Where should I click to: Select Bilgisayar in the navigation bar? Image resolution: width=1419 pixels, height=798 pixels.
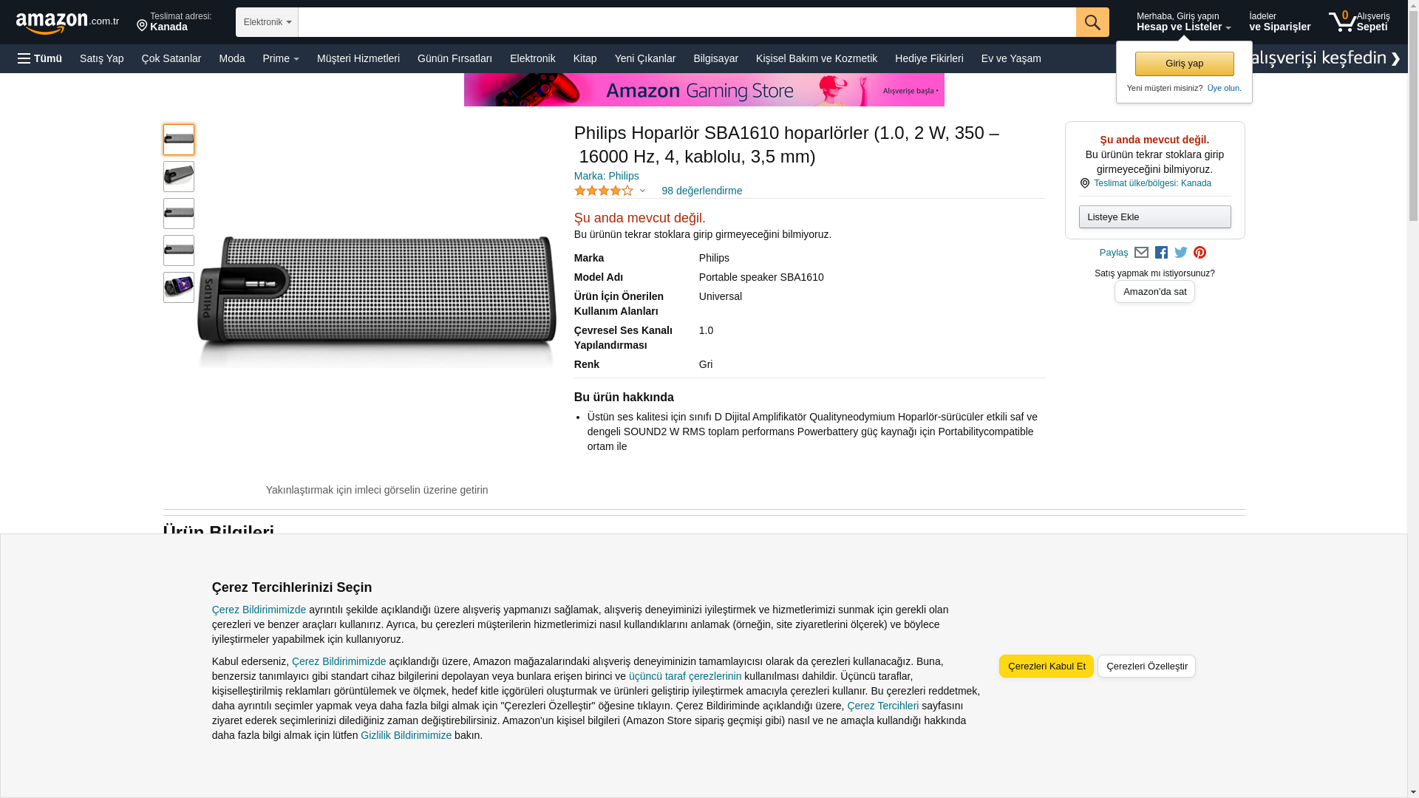tap(715, 58)
